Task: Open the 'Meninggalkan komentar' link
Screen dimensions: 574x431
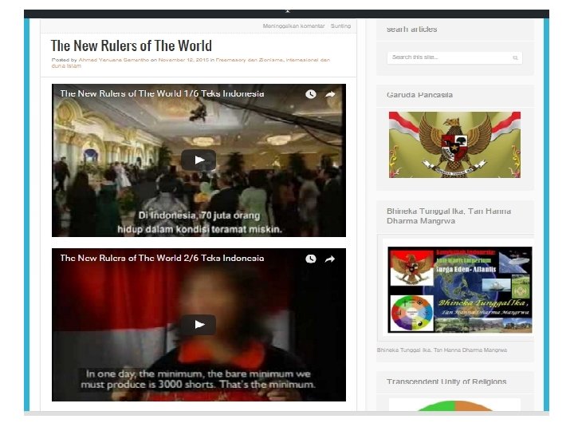Action: (293, 26)
